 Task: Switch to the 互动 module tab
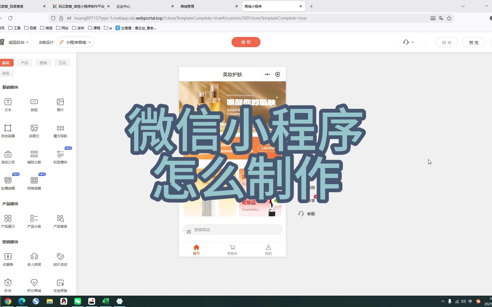point(62,63)
